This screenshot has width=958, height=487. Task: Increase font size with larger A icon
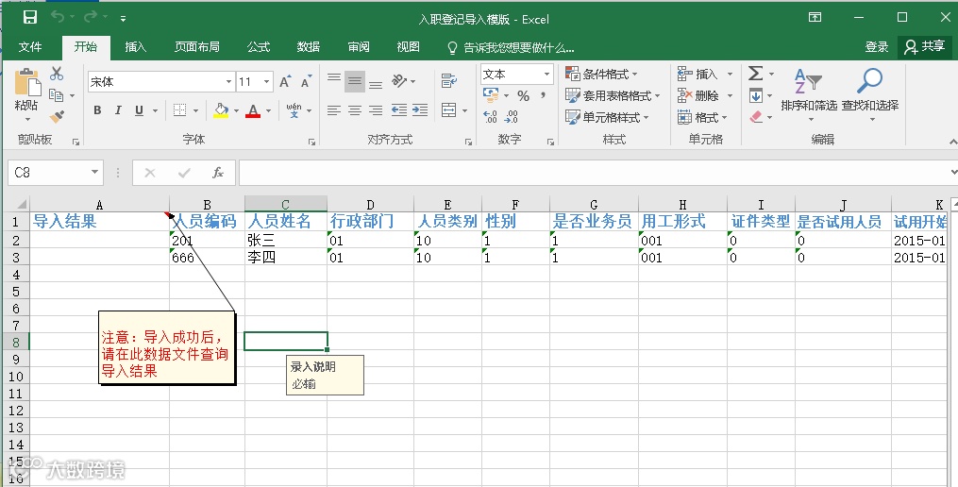(285, 81)
